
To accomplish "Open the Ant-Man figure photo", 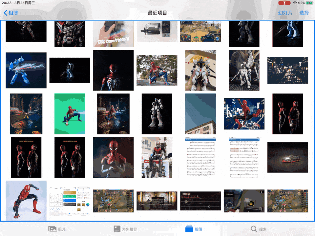I will tap(157, 157).
